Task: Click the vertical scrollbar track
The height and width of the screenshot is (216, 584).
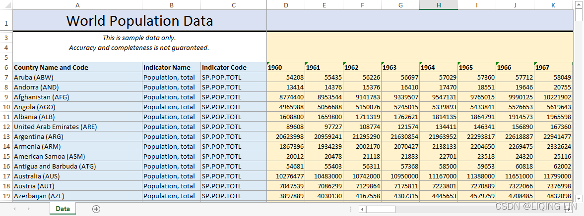Action: [x=579, y=108]
